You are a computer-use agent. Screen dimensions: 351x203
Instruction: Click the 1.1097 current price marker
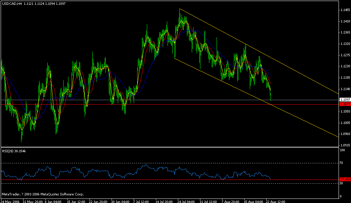pyautogui.click(x=344, y=99)
